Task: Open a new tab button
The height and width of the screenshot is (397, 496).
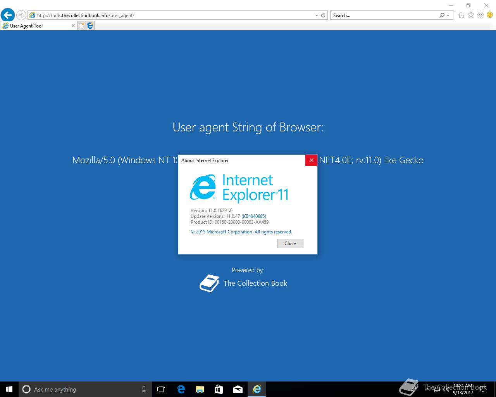Action: click(x=81, y=26)
